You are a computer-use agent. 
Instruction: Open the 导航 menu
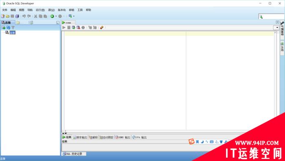click(30, 10)
